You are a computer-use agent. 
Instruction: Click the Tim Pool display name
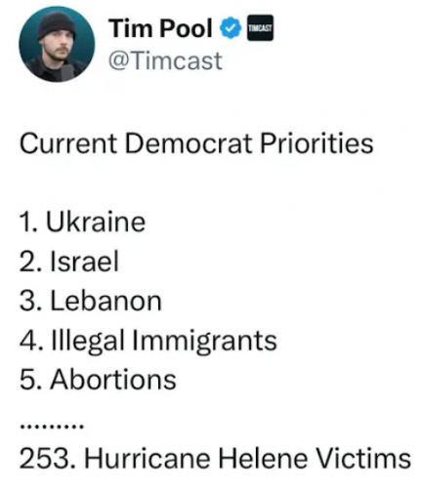pos(161,28)
